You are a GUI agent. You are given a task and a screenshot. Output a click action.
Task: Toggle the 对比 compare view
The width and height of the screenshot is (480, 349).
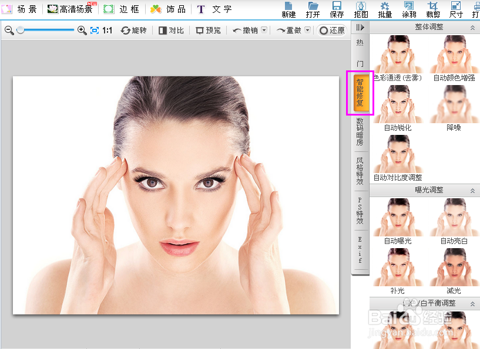coord(171,31)
